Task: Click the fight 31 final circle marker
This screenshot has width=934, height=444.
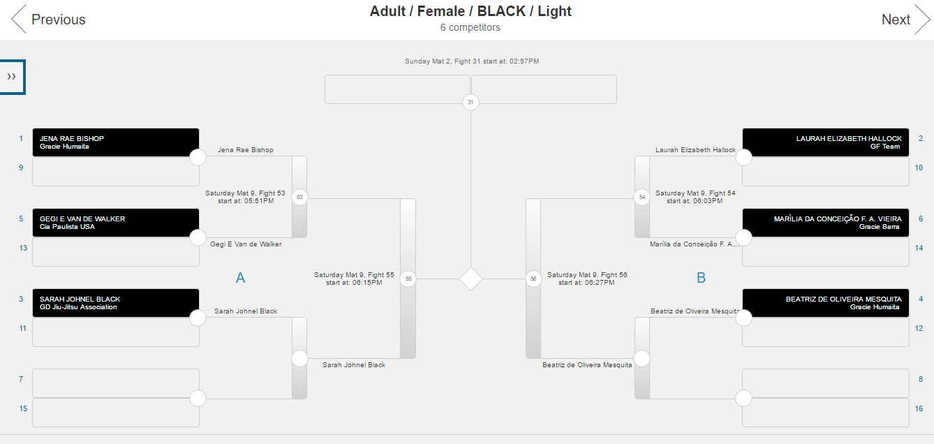Action: [470, 103]
